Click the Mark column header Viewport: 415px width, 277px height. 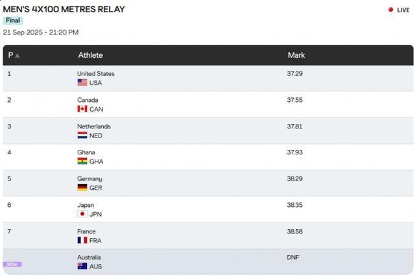click(296, 55)
